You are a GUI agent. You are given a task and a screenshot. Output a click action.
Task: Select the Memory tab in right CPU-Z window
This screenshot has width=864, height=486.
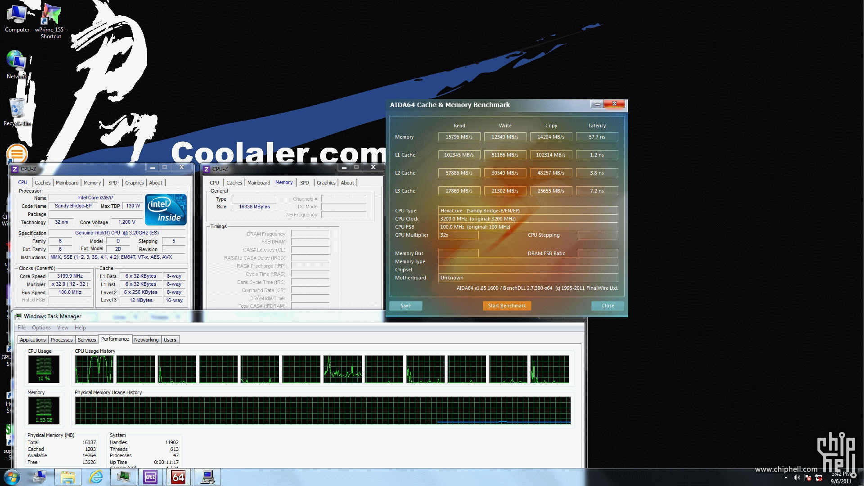pos(283,182)
